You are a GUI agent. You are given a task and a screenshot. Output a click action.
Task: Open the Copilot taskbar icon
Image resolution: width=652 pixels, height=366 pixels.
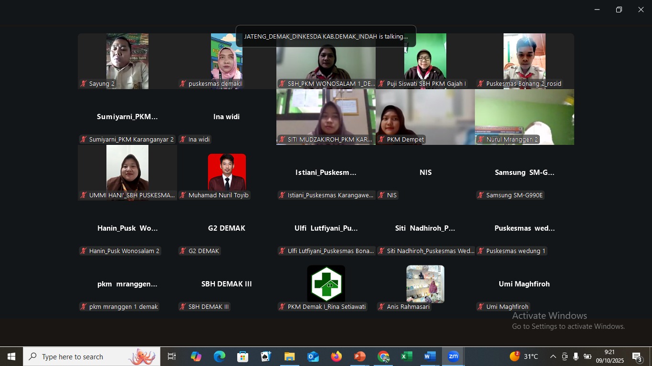click(x=196, y=356)
